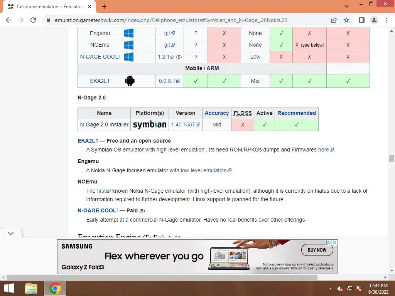Open the 'here' firmware link

coord(326,150)
